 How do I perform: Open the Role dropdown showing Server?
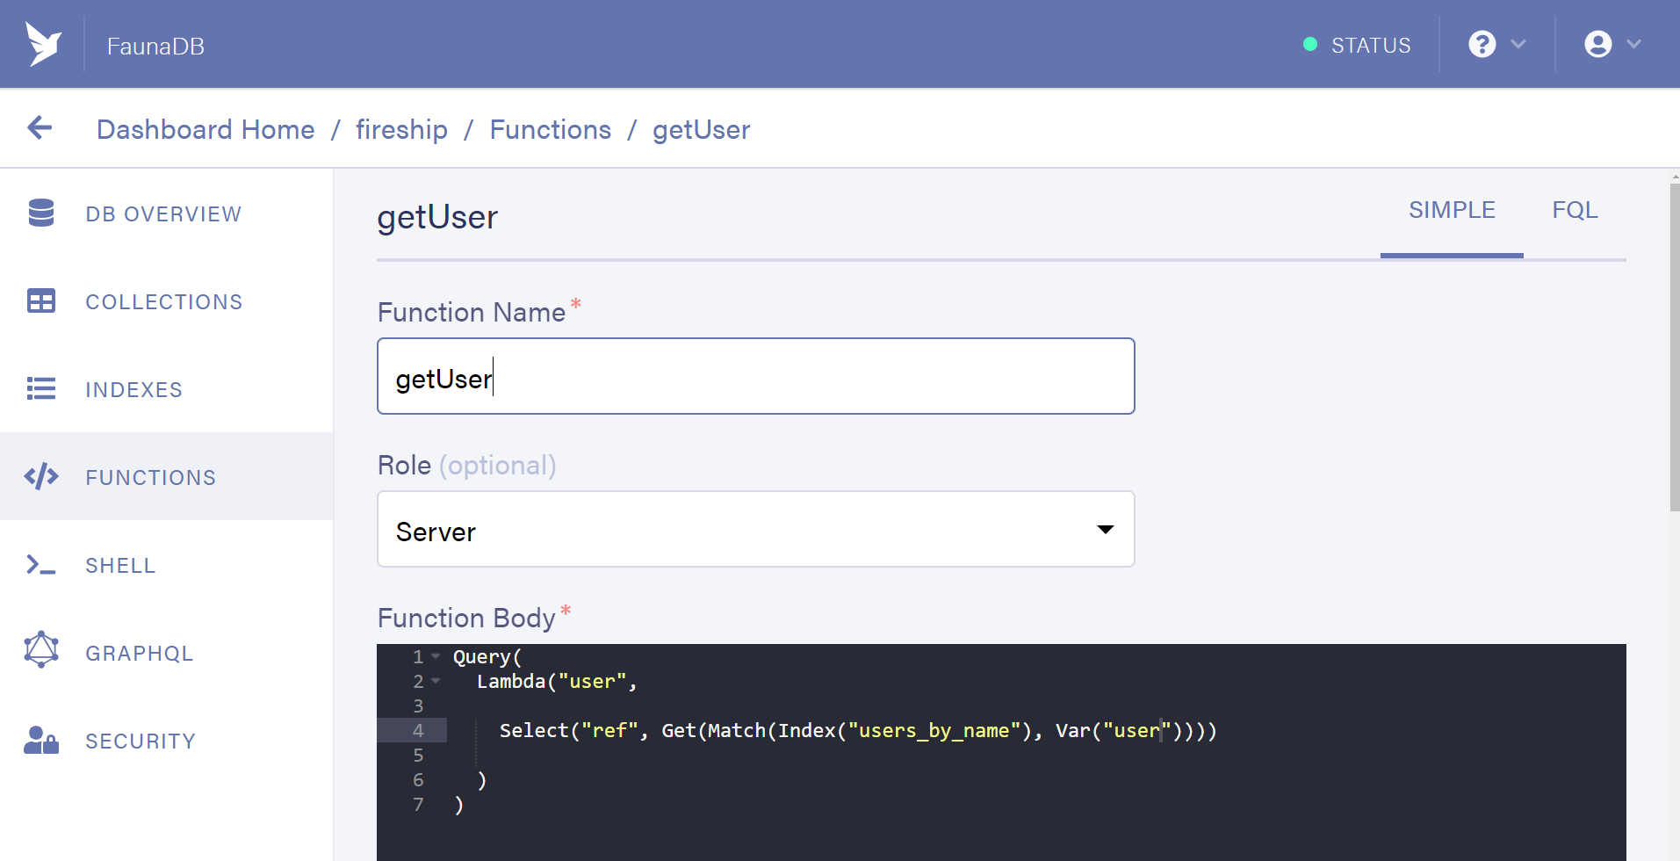click(x=755, y=530)
